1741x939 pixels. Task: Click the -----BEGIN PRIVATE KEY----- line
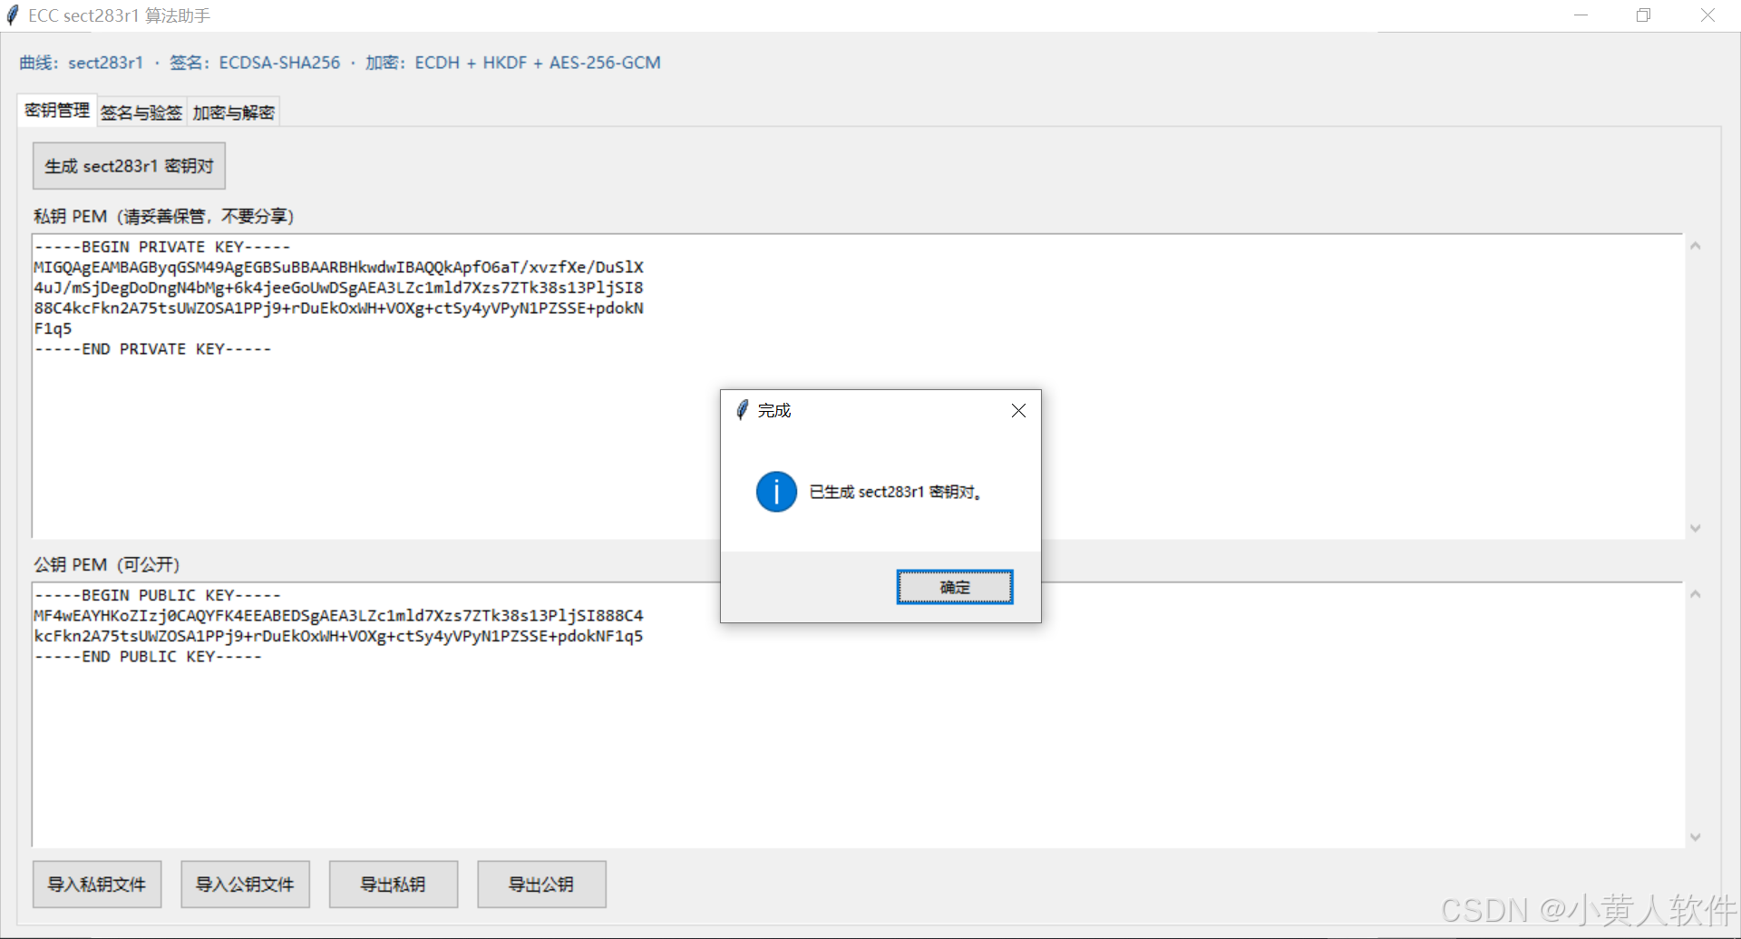(x=162, y=247)
